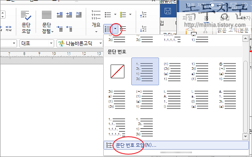Click the 가나 character spacing icon
Viewport: 252px width, 157px height.
tap(9, 28)
